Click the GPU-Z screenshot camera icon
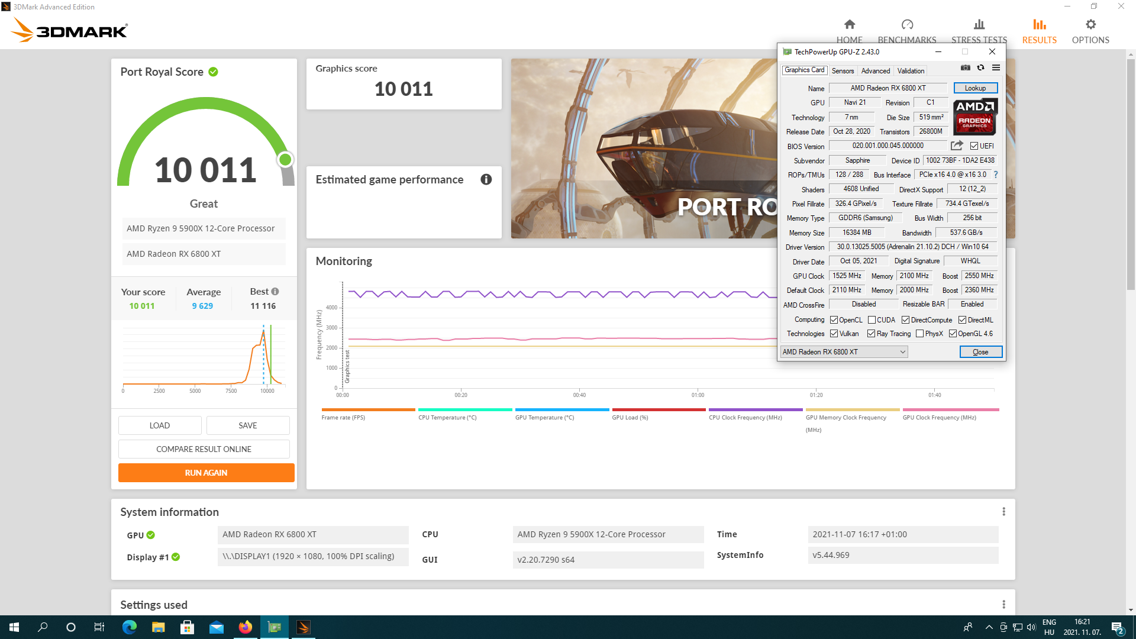Viewport: 1136px width, 639px height. pos(966,68)
